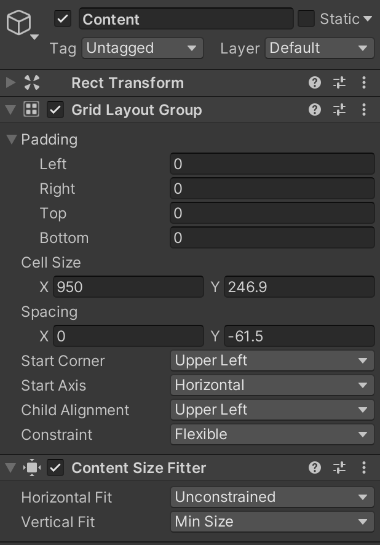The height and width of the screenshot is (545, 380).
Task: Click the Cell Size X input field
Action: [x=129, y=287]
